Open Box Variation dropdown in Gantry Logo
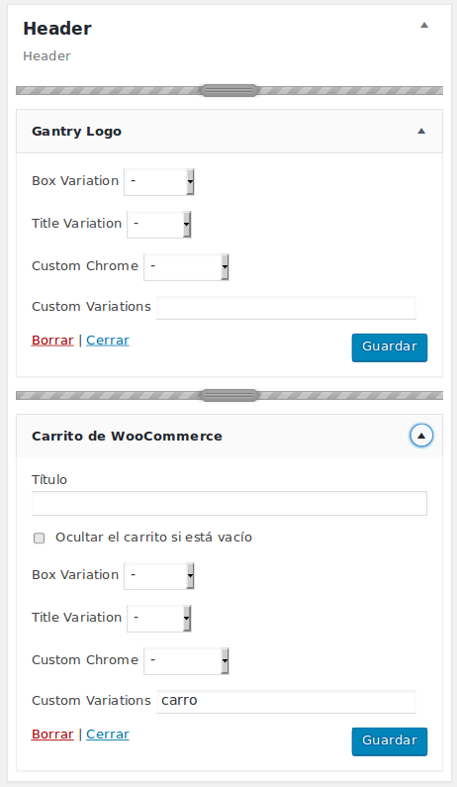The height and width of the screenshot is (787, 457). point(159,181)
